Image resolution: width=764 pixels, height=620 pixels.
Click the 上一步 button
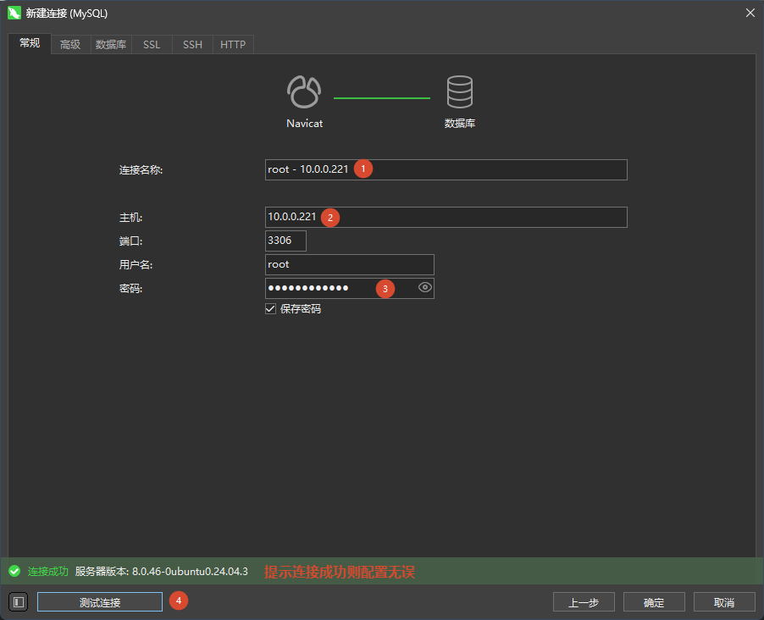coord(584,602)
